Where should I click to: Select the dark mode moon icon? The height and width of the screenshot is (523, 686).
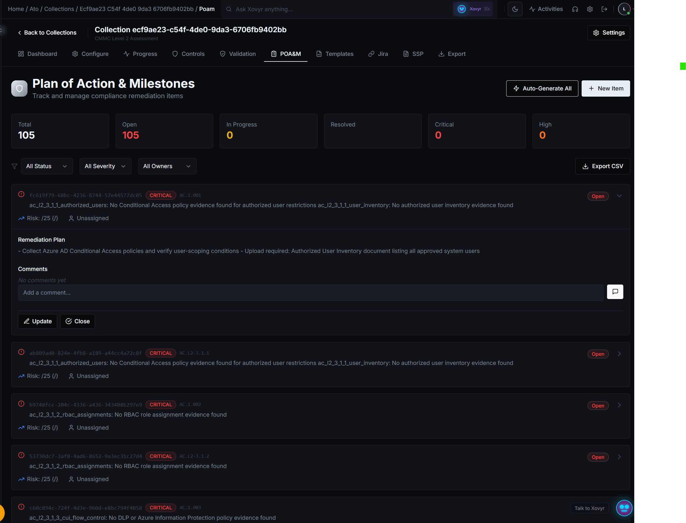(515, 9)
